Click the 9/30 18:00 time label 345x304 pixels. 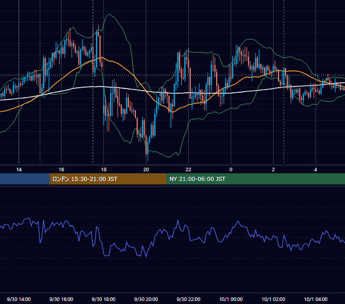click(x=103, y=299)
